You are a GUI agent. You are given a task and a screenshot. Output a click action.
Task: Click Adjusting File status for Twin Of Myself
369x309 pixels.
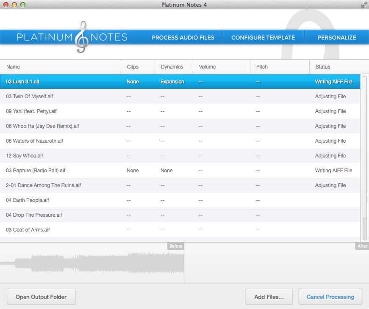click(330, 97)
